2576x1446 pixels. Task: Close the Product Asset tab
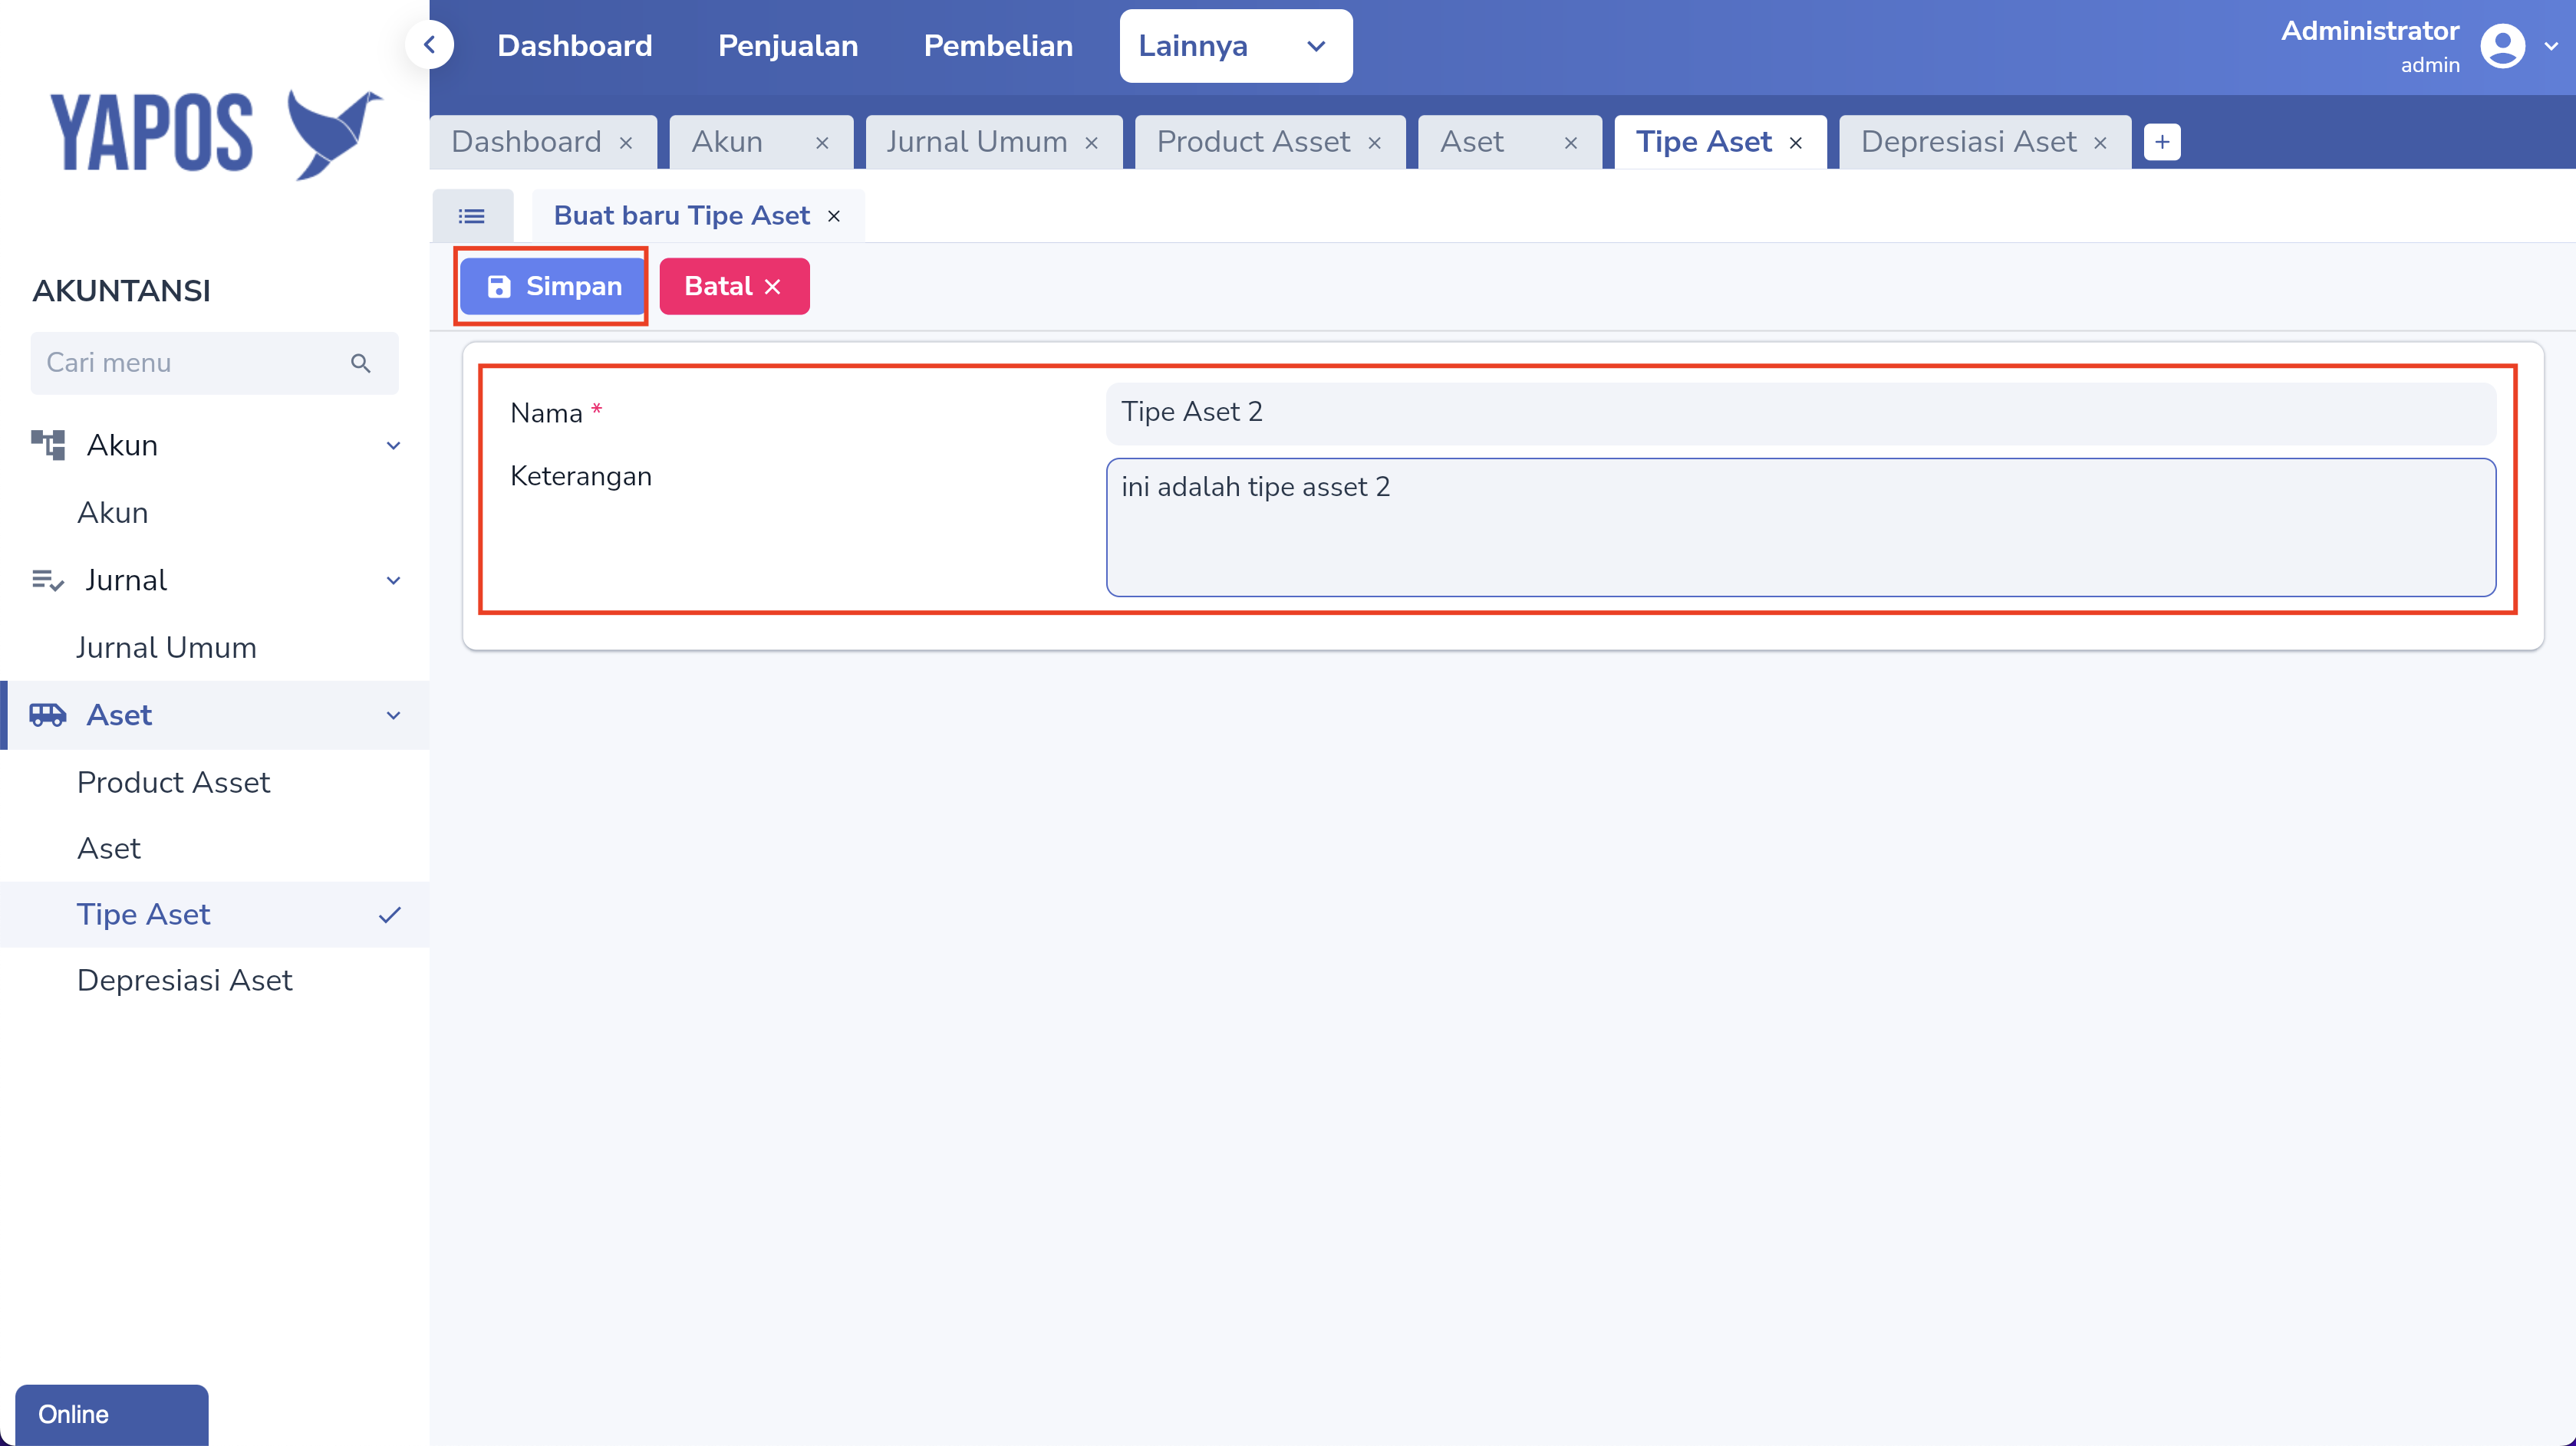click(1375, 143)
